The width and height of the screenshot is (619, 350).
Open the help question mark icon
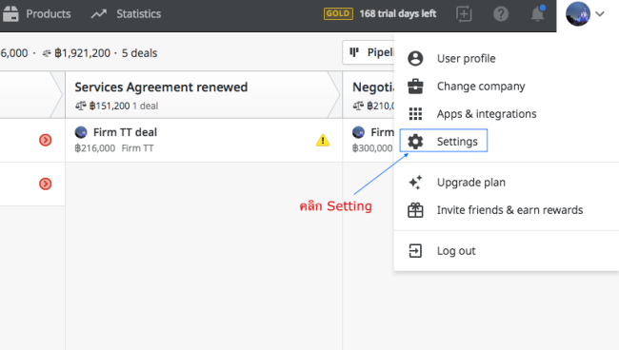(501, 14)
